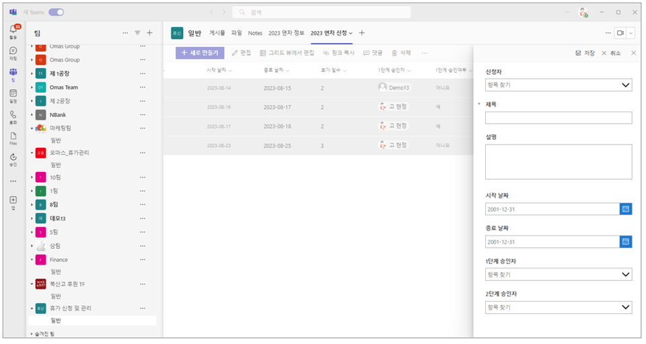Open more options for NBank team
The image size is (646, 344).
(x=143, y=115)
